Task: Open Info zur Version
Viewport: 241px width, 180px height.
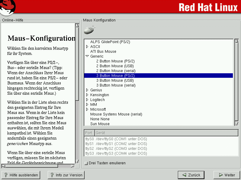Action: 66,175
